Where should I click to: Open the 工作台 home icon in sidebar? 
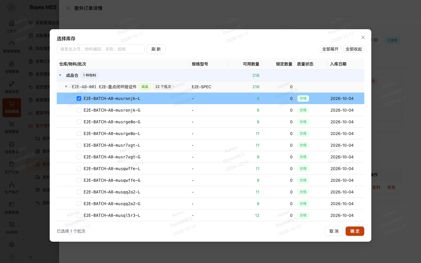click(12, 23)
